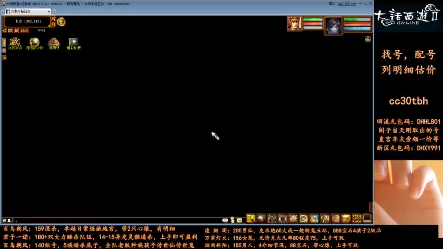
Task: Click the player portrait with the blue mask
Action: tap(333, 26)
